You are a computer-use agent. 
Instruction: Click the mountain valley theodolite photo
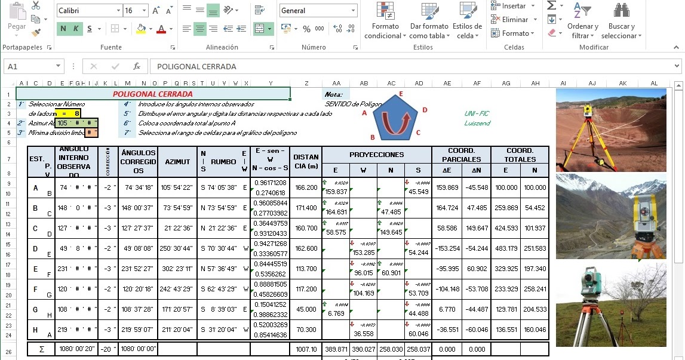pos(611,217)
